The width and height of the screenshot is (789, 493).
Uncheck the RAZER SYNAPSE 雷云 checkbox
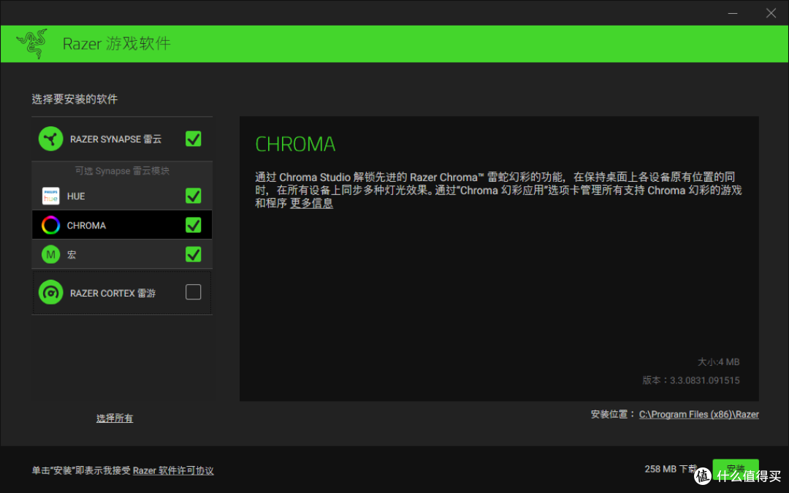(x=193, y=139)
